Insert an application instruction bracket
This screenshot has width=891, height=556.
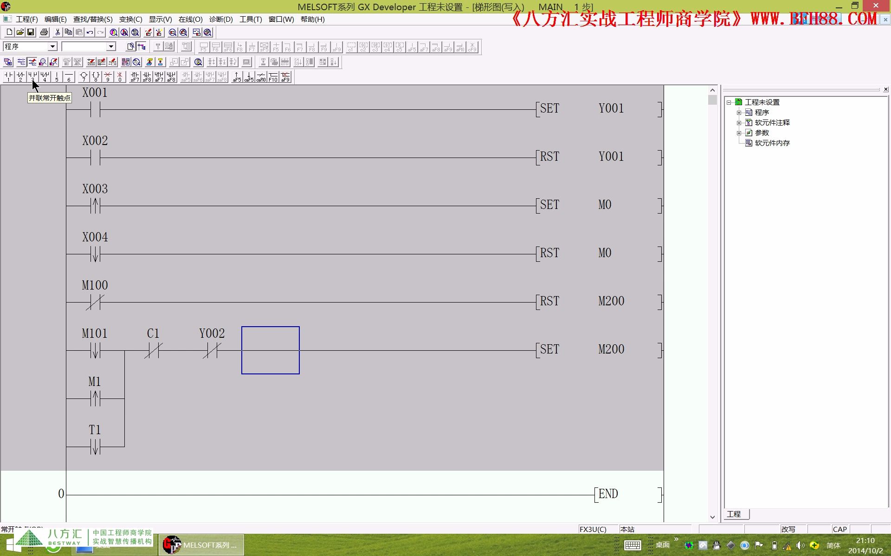click(x=96, y=76)
